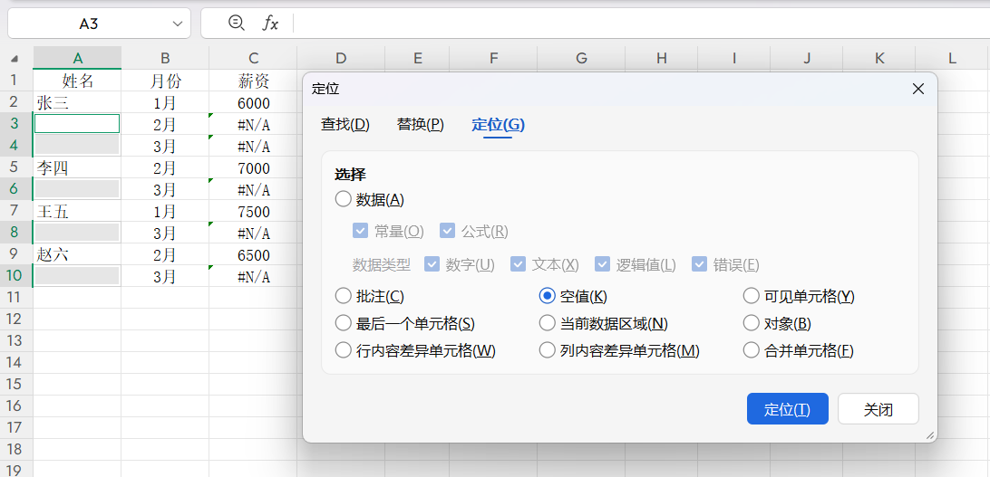Image resolution: width=990 pixels, height=477 pixels.
Task: Select the 对象(B) radio button
Action: (751, 323)
